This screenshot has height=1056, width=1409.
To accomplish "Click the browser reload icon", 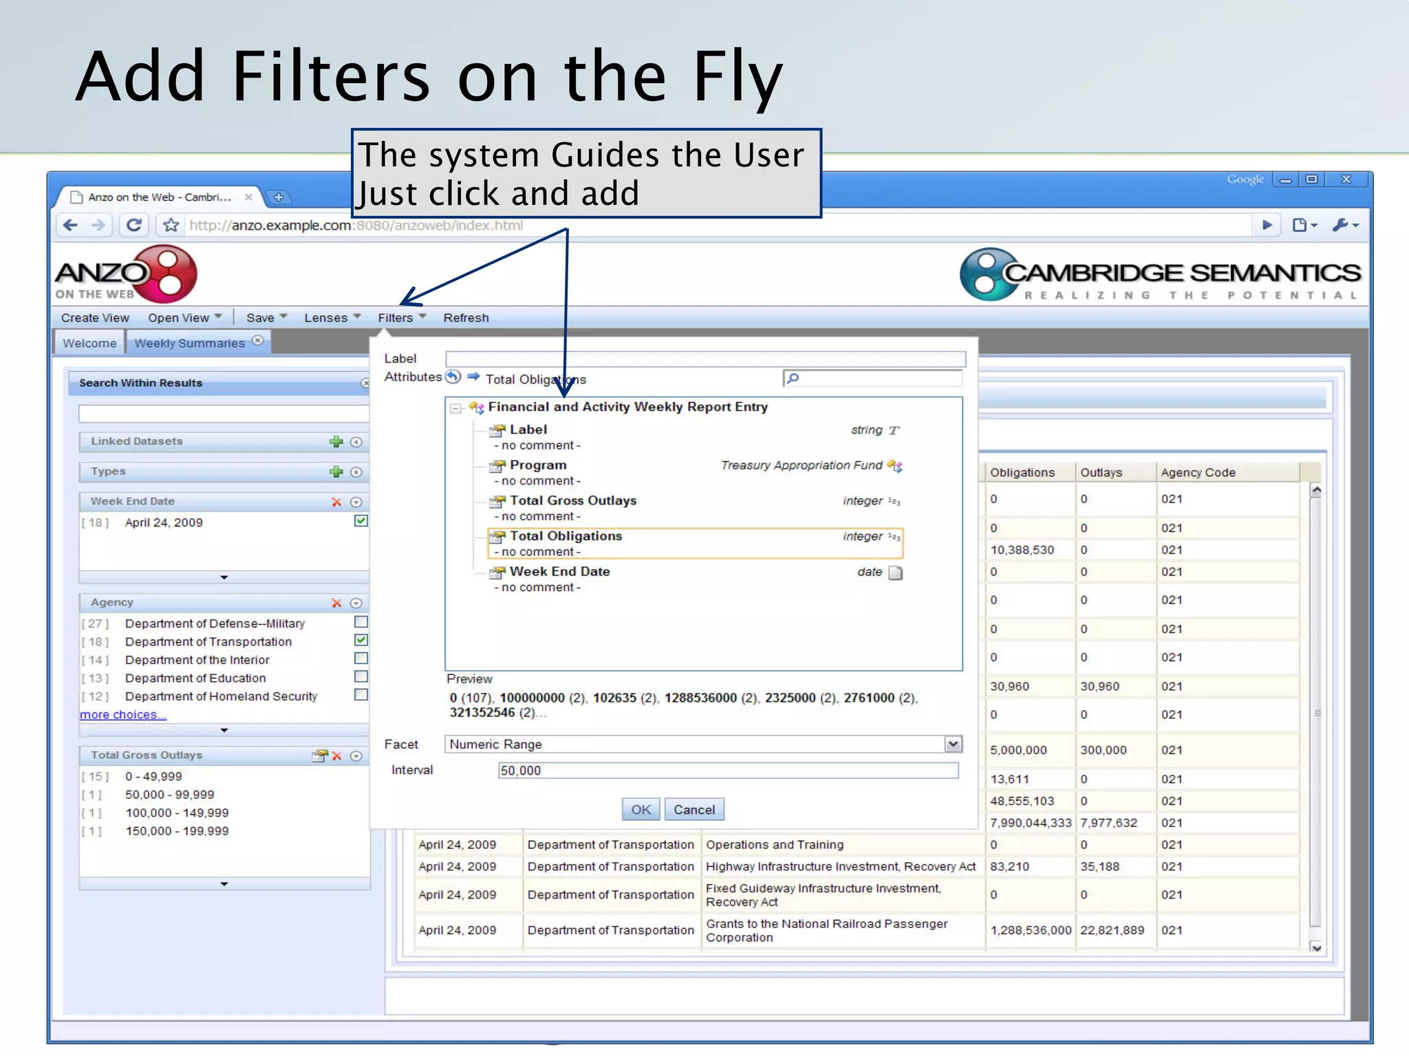I will tap(134, 225).
